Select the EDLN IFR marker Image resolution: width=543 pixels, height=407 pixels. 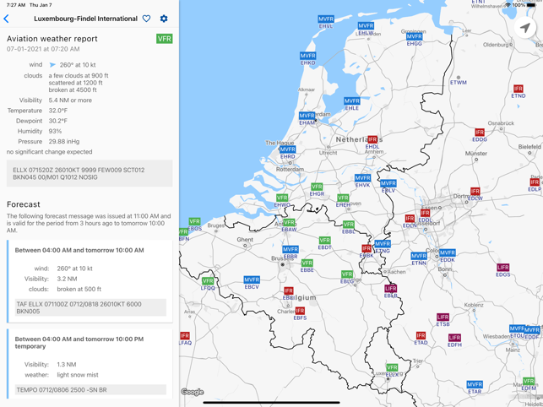click(410, 219)
